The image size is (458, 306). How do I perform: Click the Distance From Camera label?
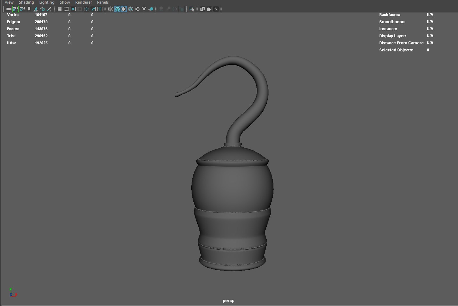click(x=402, y=43)
